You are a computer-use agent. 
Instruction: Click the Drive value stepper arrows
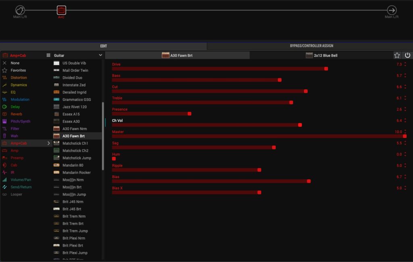pyautogui.click(x=405, y=65)
